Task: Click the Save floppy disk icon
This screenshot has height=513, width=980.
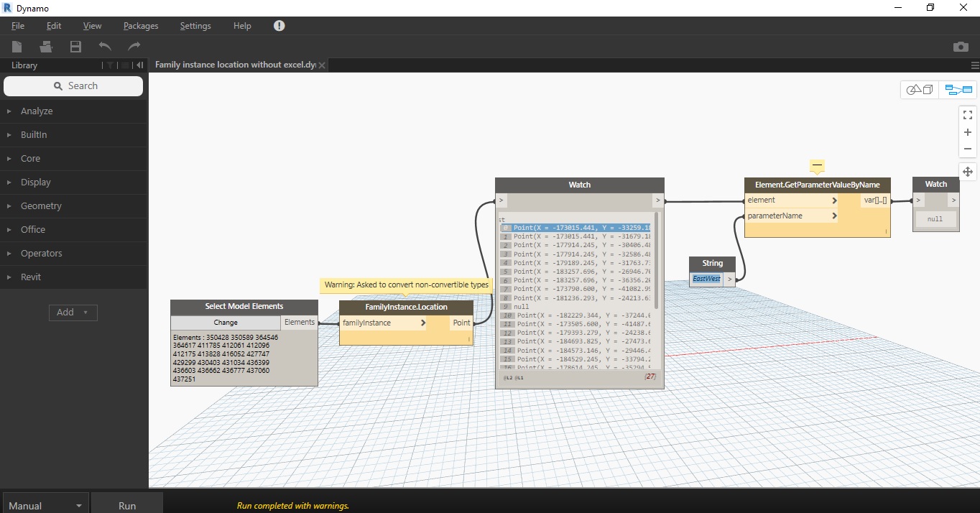Action: point(75,47)
